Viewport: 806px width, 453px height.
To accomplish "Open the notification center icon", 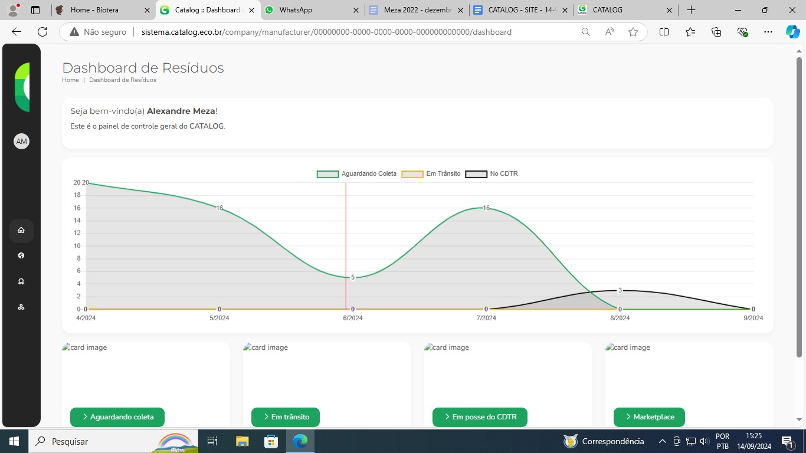I will click(x=787, y=441).
